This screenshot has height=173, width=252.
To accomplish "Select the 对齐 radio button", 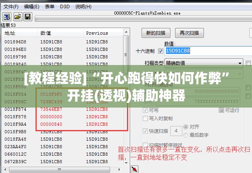I will 186,127.
